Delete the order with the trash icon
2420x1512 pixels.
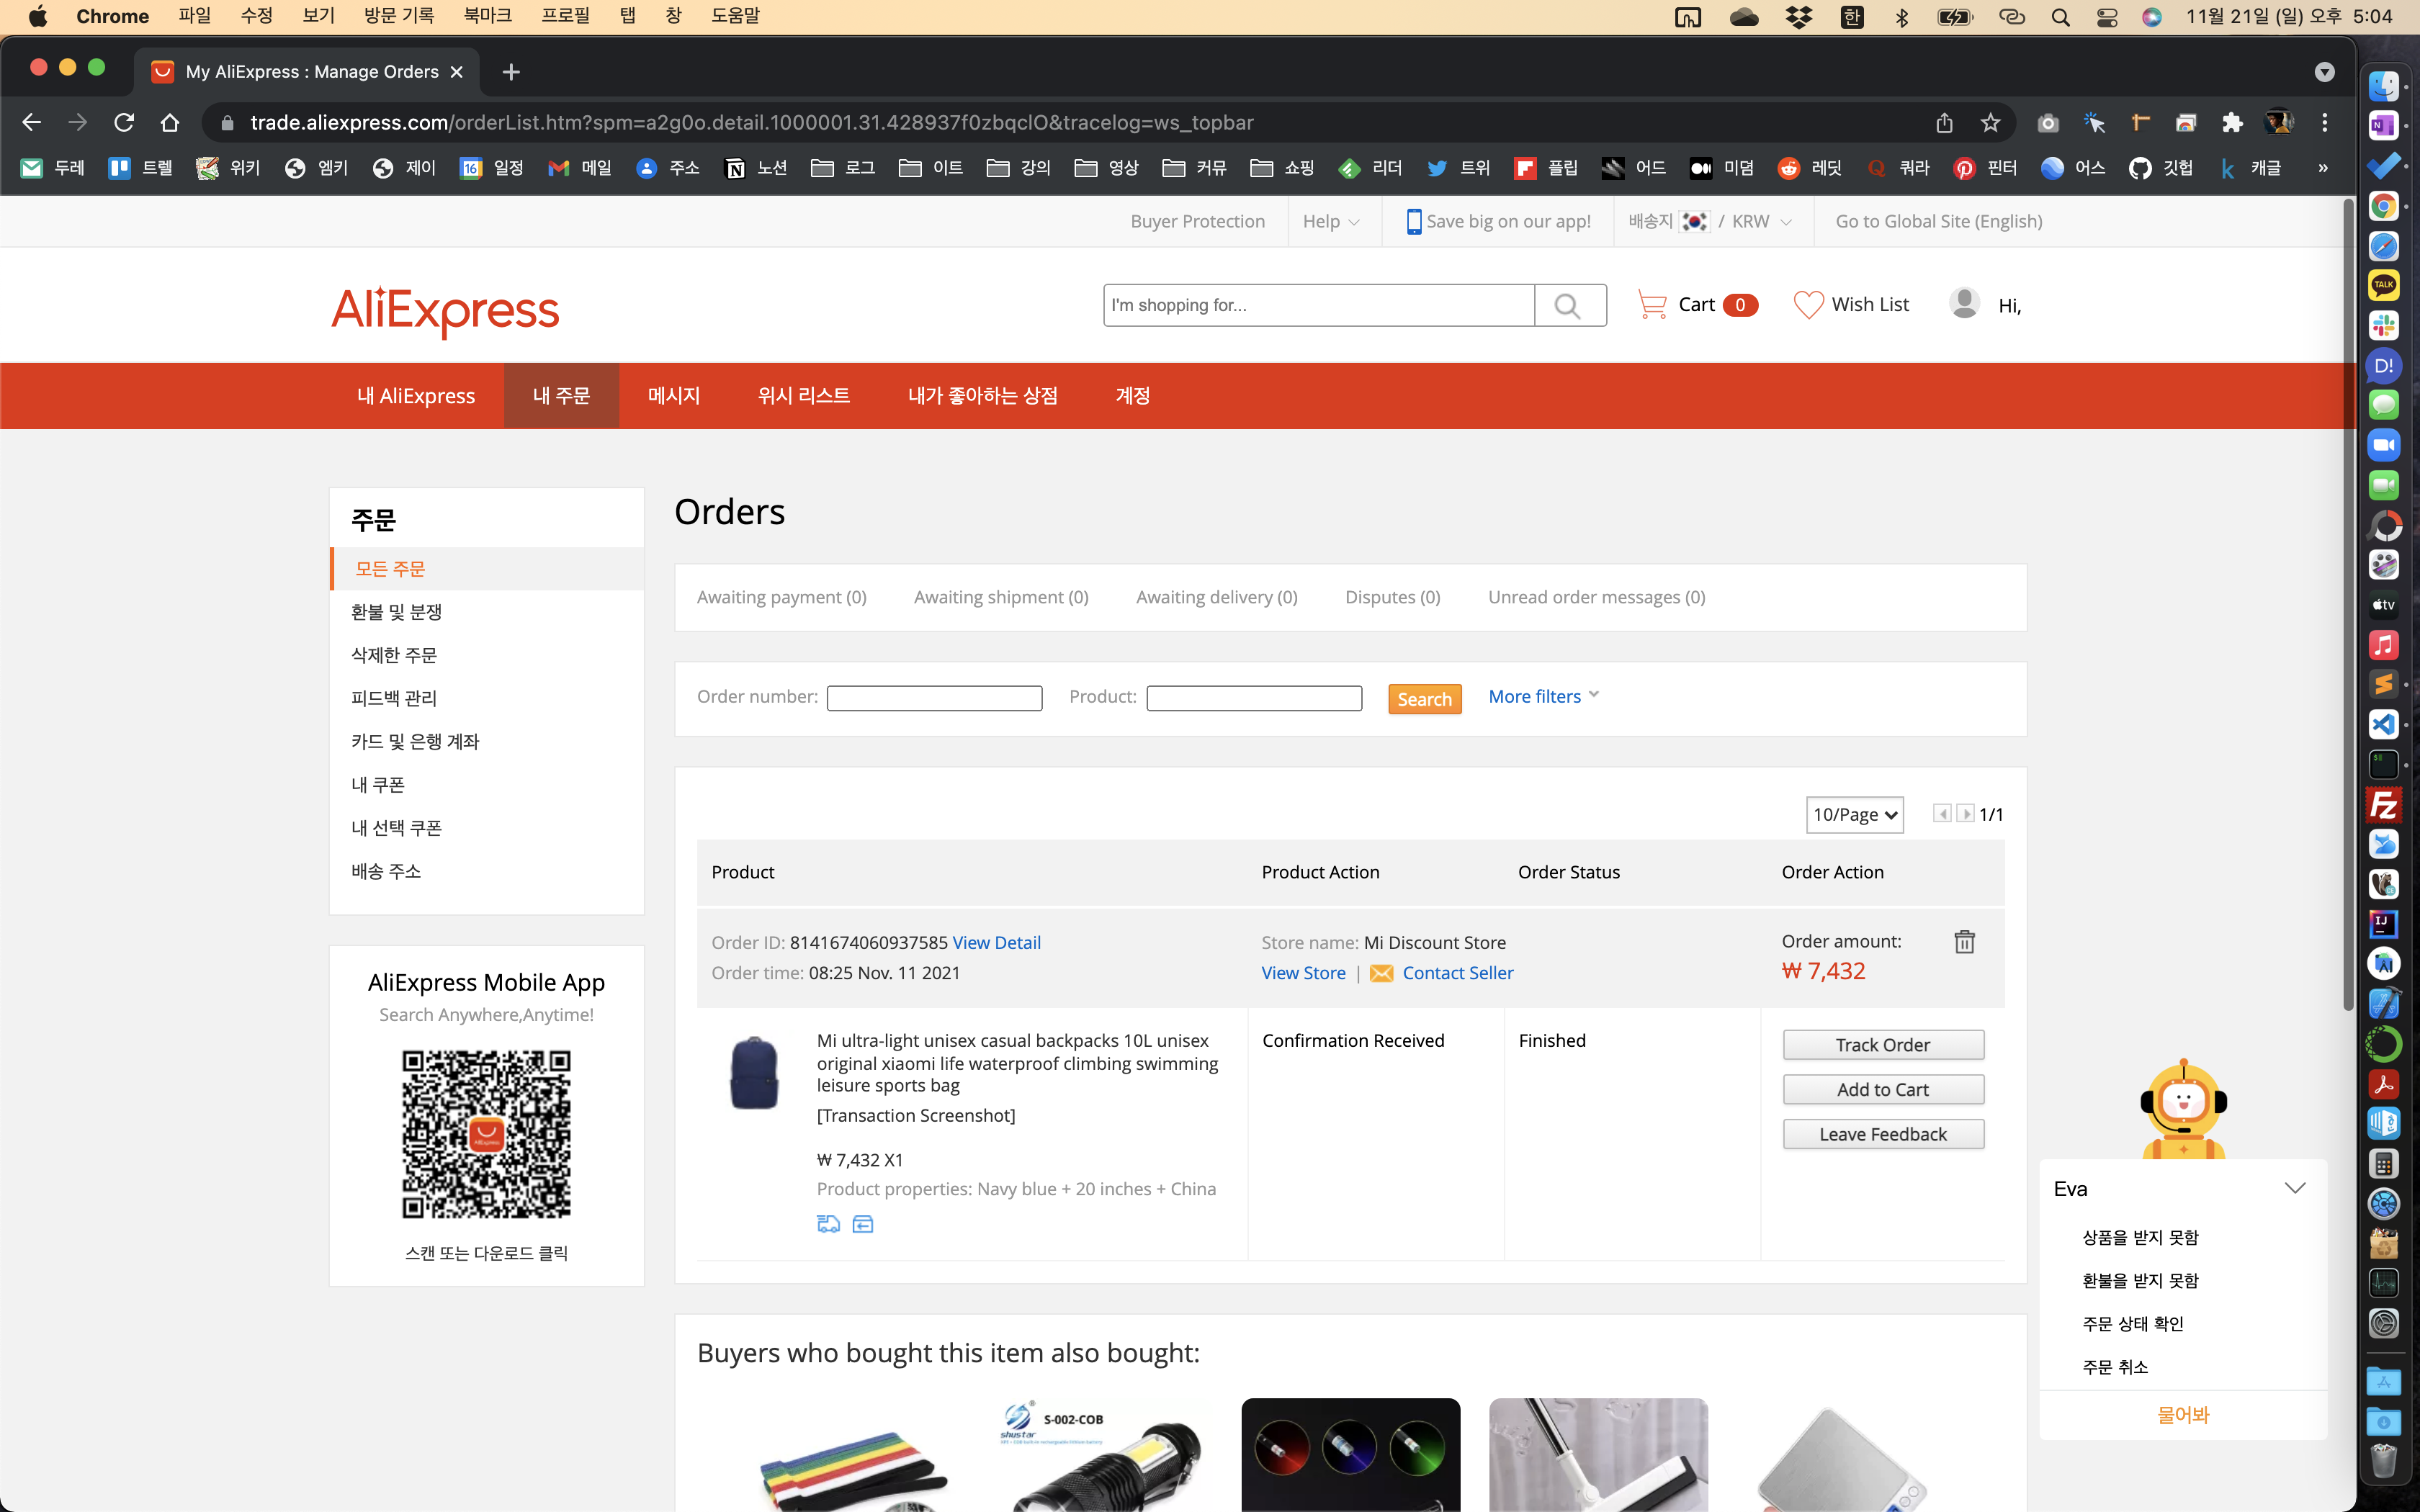click(1964, 942)
